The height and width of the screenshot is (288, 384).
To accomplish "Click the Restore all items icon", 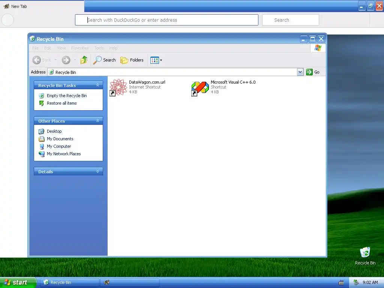I will point(41,103).
